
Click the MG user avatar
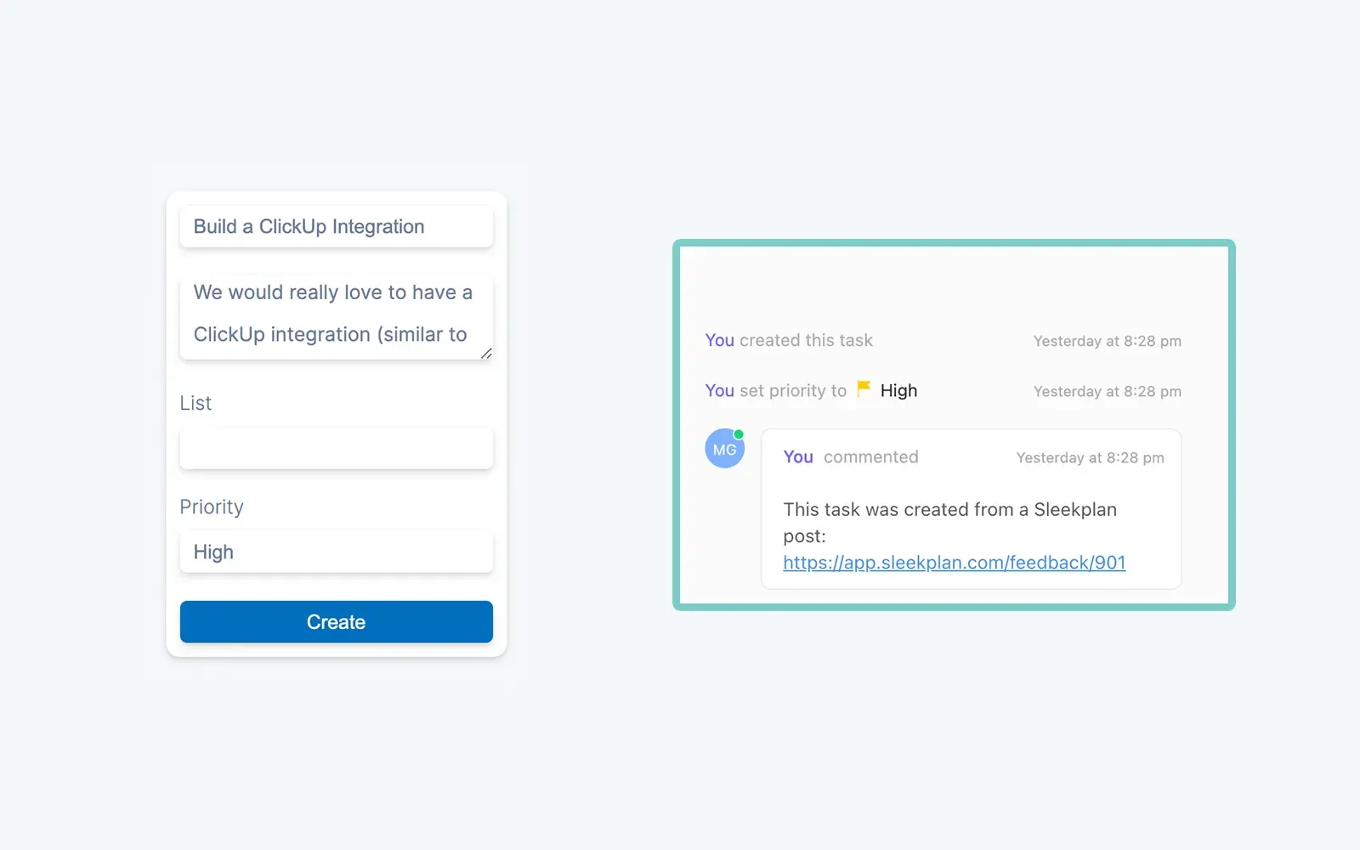724,449
